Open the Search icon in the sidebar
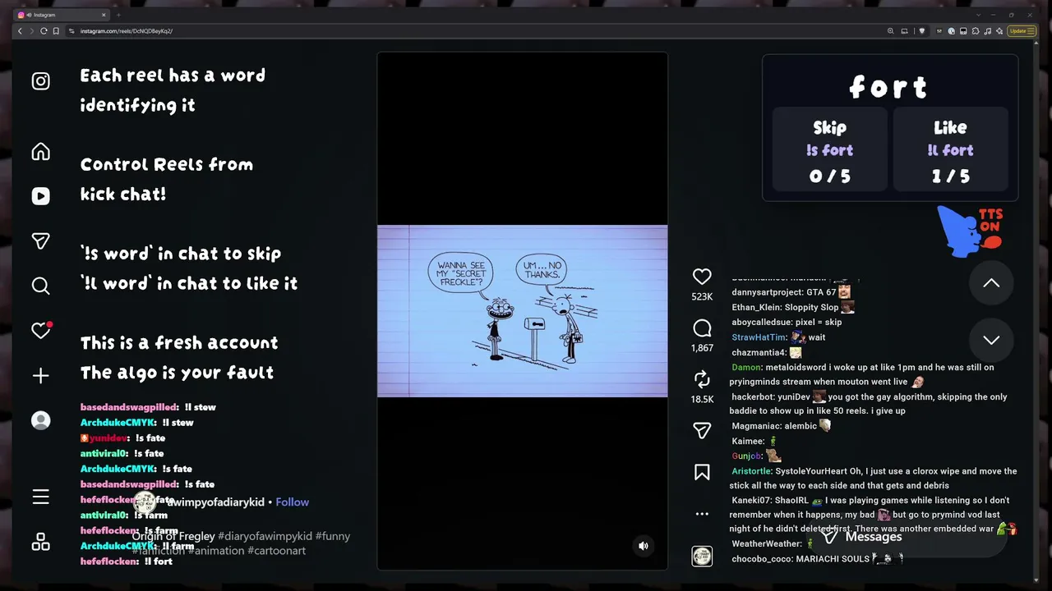This screenshot has width=1052, height=591. 40,286
